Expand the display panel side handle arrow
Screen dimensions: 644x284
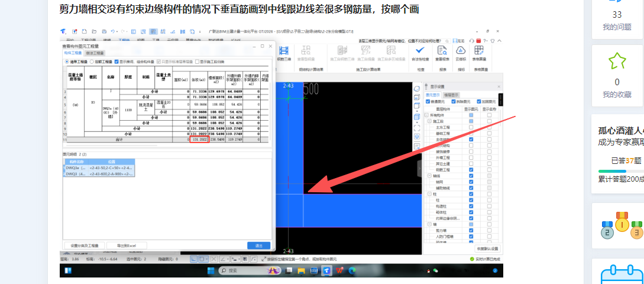419,168
